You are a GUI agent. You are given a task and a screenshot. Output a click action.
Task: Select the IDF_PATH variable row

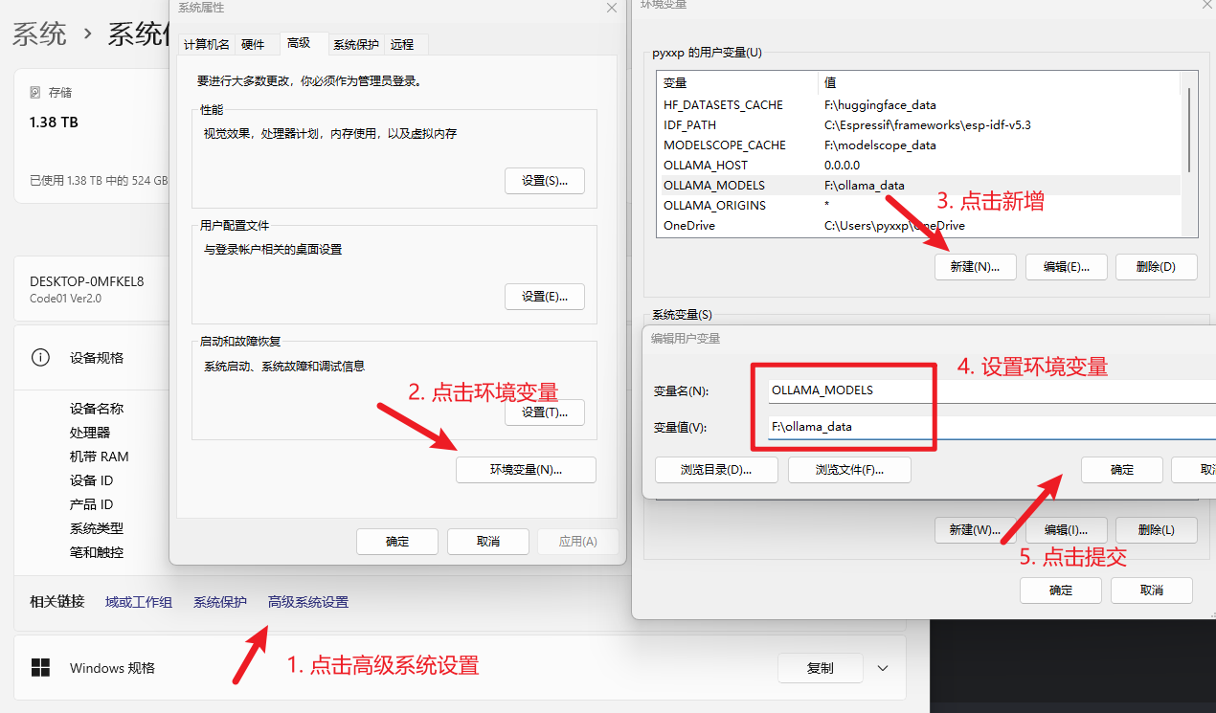pos(919,125)
